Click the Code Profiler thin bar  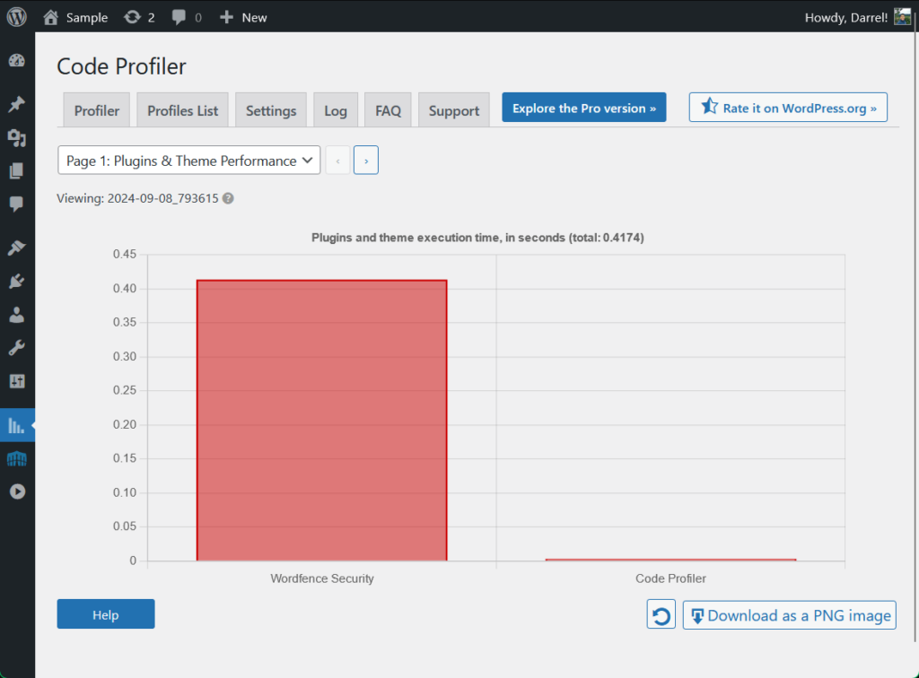(x=670, y=560)
